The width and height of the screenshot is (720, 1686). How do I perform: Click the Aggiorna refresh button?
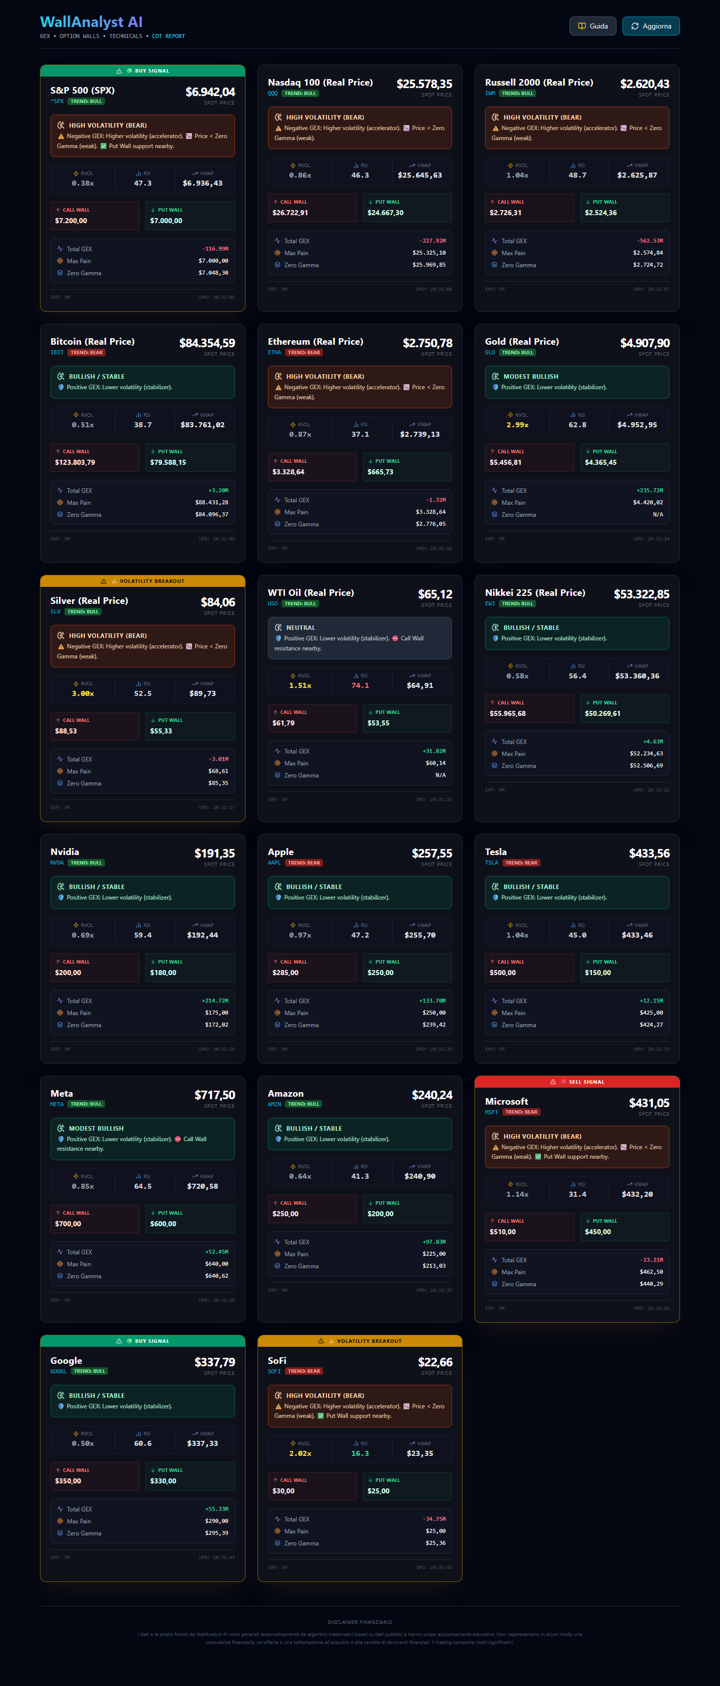click(x=650, y=26)
